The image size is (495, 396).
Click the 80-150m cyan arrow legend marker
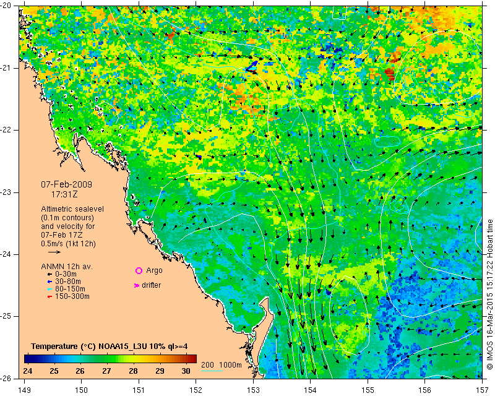pyautogui.click(x=49, y=289)
